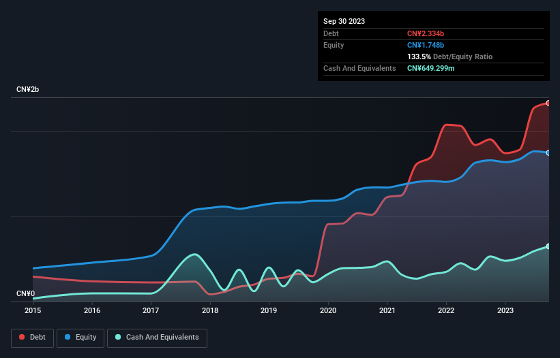The width and height of the screenshot is (560, 358).
Task: Click the blue dot in the Equity legend
Action: (68, 337)
